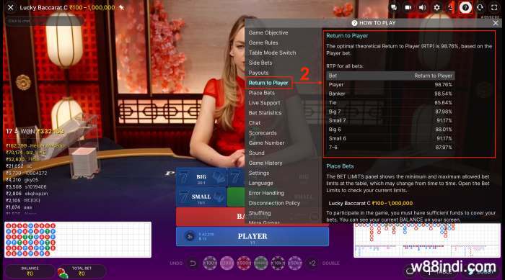Click the Tie 85.64% row
This screenshot has width=505, height=280.
click(x=390, y=102)
